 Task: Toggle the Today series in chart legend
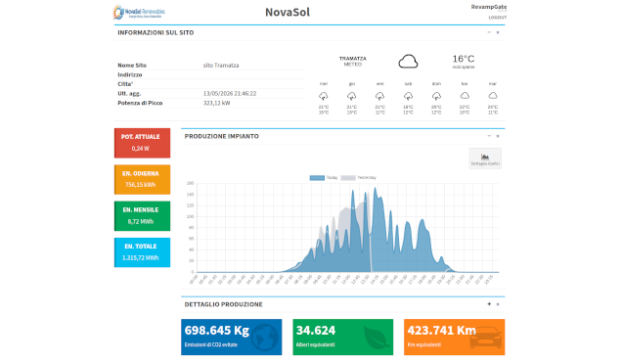(x=324, y=178)
